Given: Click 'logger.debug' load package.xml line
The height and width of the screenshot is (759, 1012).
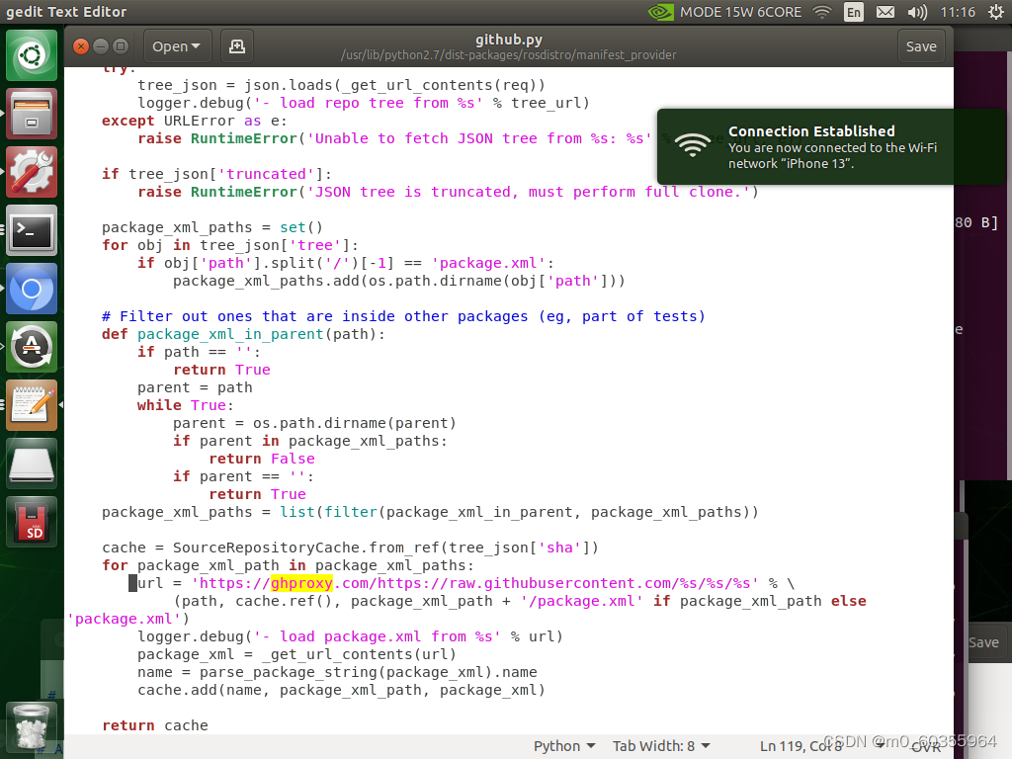Looking at the screenshot, I should tap(351, 636).
